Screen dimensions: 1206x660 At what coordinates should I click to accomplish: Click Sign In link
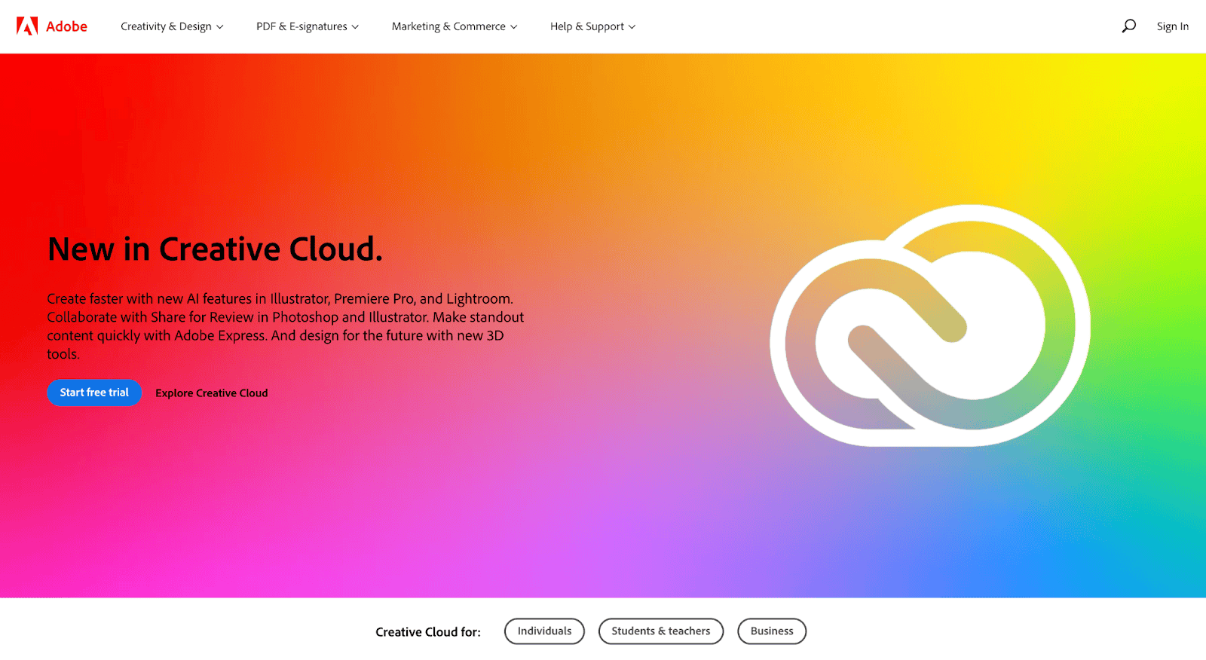coord(1172,26)
